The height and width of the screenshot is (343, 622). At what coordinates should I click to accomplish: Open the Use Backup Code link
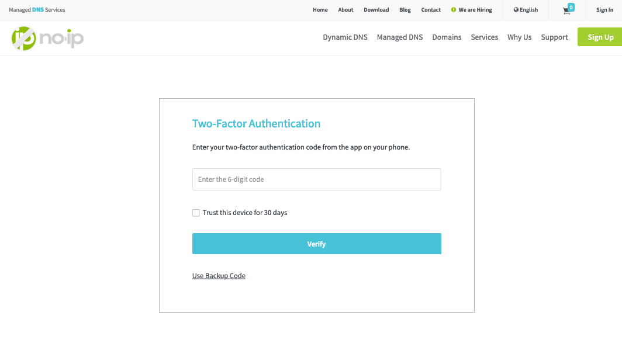[219, 275]
